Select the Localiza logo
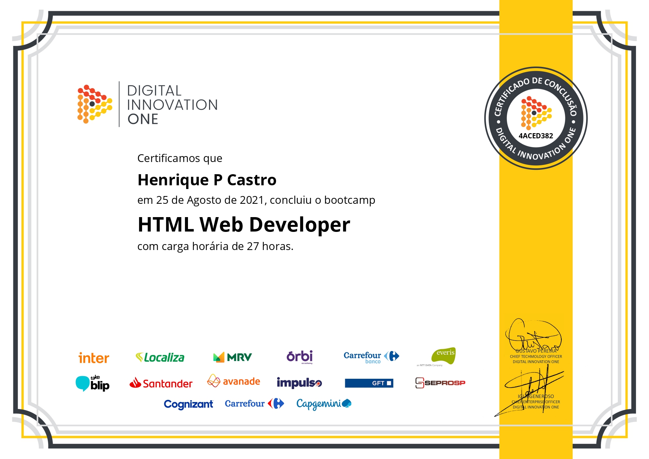The width and height of the screenshot is (649, 459). click(x=160, y=357)
